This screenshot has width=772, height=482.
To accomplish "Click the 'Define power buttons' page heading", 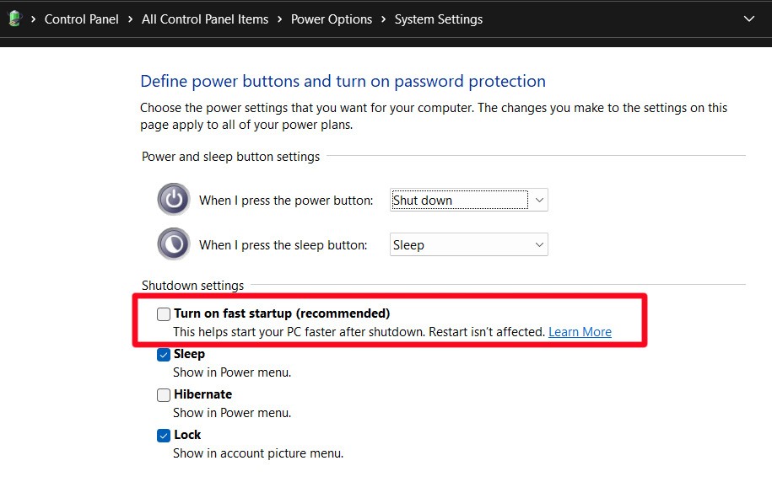I will (343, 82).
